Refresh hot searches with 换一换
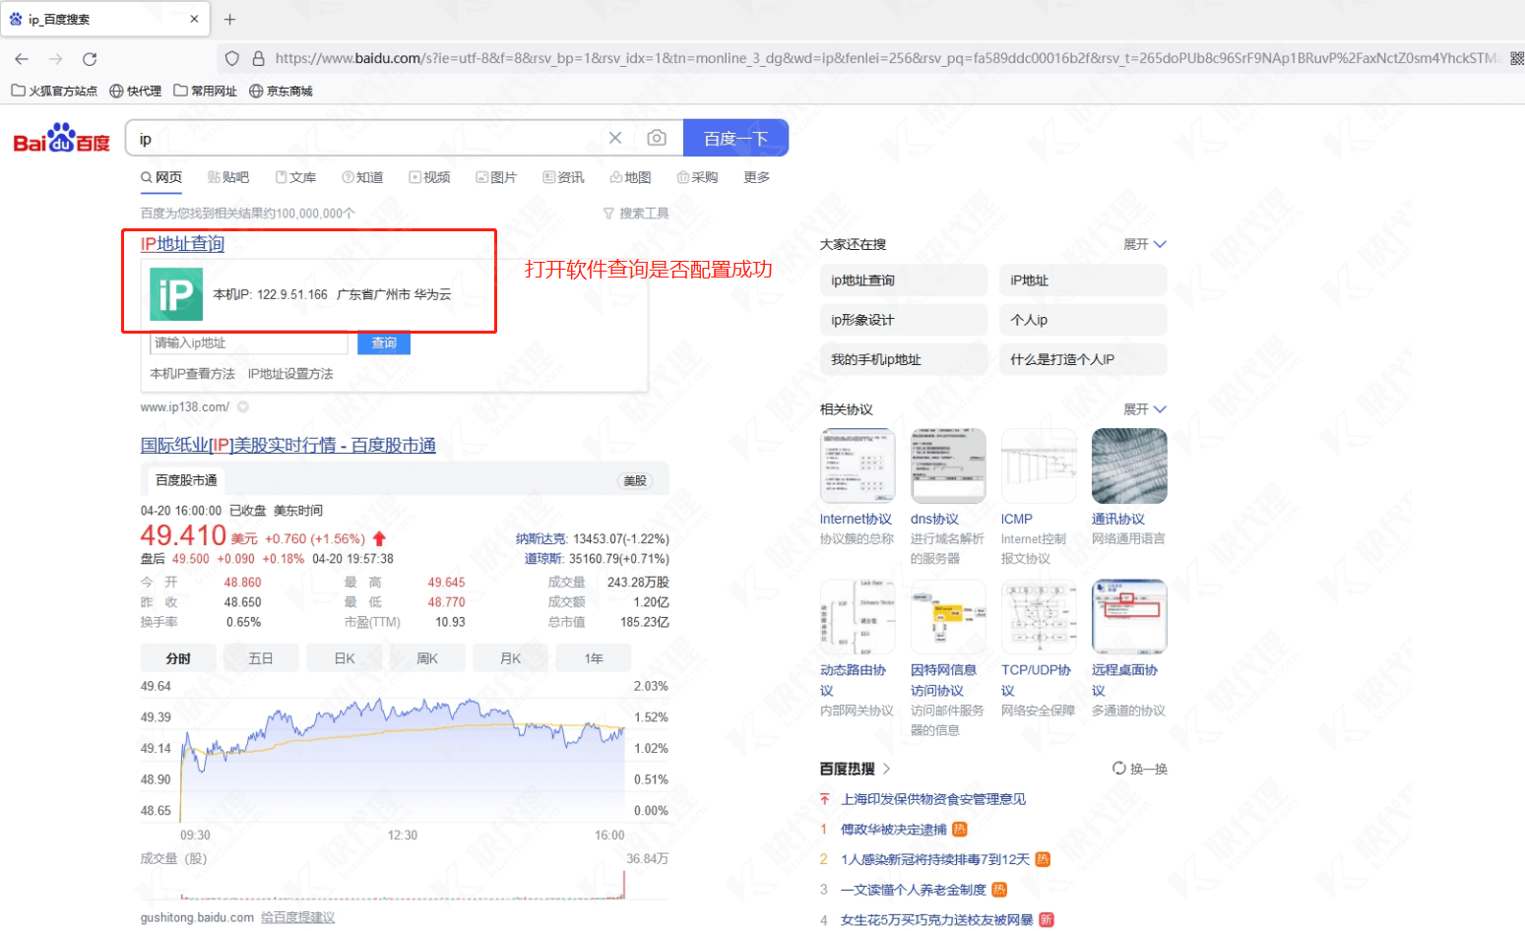The width and height of the screenshot is (1525, 931). click(1140, 769)
